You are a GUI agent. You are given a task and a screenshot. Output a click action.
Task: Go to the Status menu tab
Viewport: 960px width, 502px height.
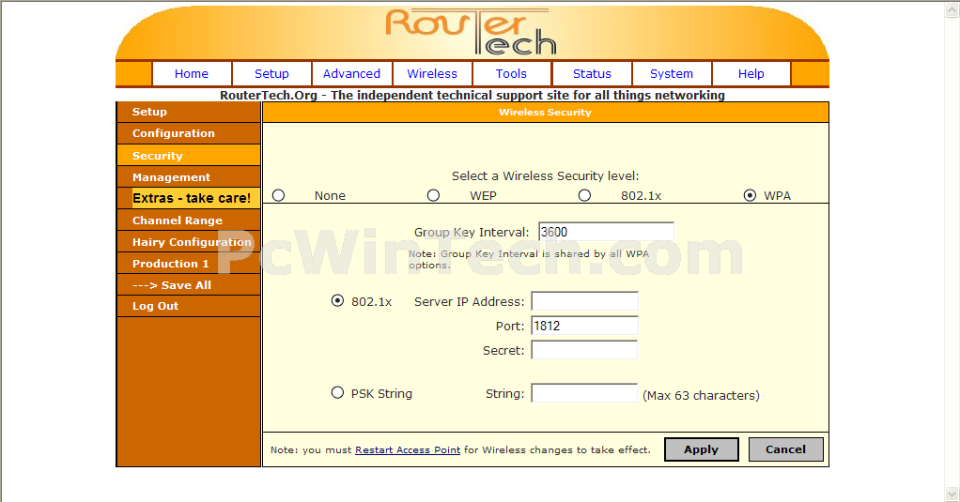pos(592,74)
